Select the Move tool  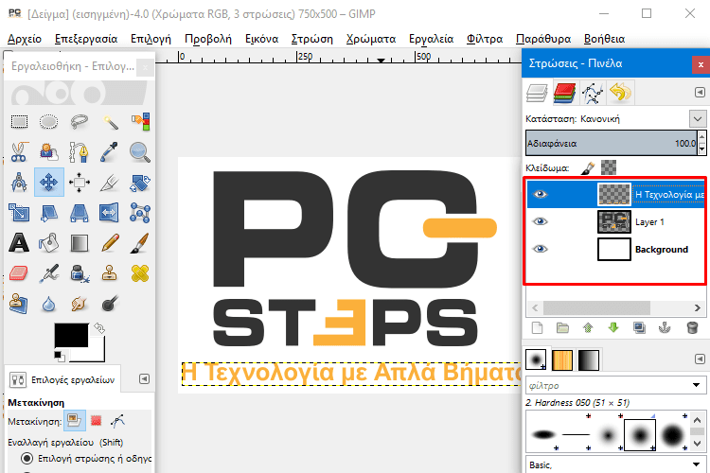pyautogui.click(x=48, y=183)
